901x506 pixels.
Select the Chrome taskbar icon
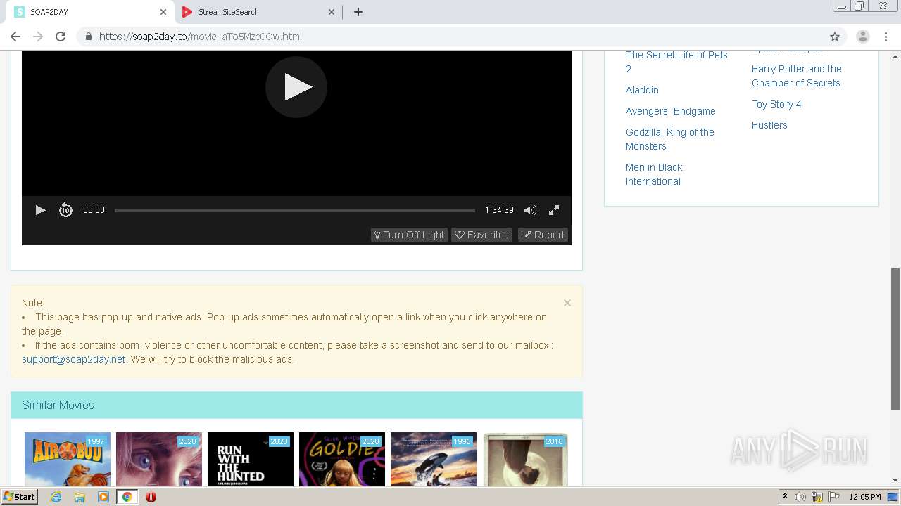[x=127, y=497]
